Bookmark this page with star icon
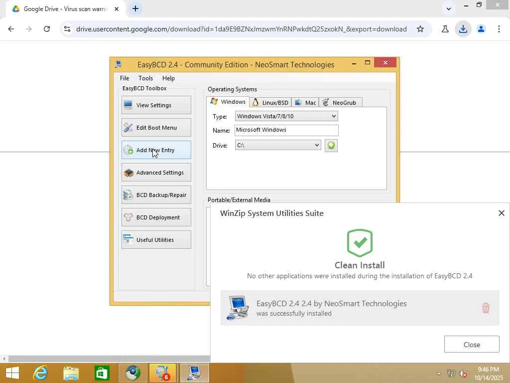The width and height of the screenshot is (510, 383). pos(420,29)
